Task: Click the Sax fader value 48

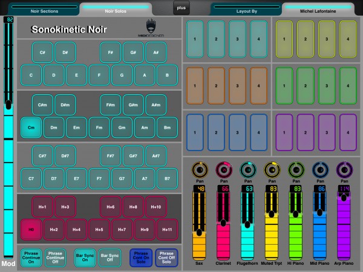Action: [199, 189]
